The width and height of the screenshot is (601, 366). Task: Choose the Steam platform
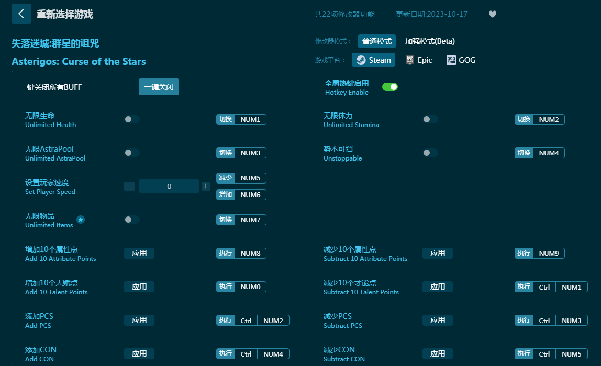pyautogui.click(x=374, y=60)
